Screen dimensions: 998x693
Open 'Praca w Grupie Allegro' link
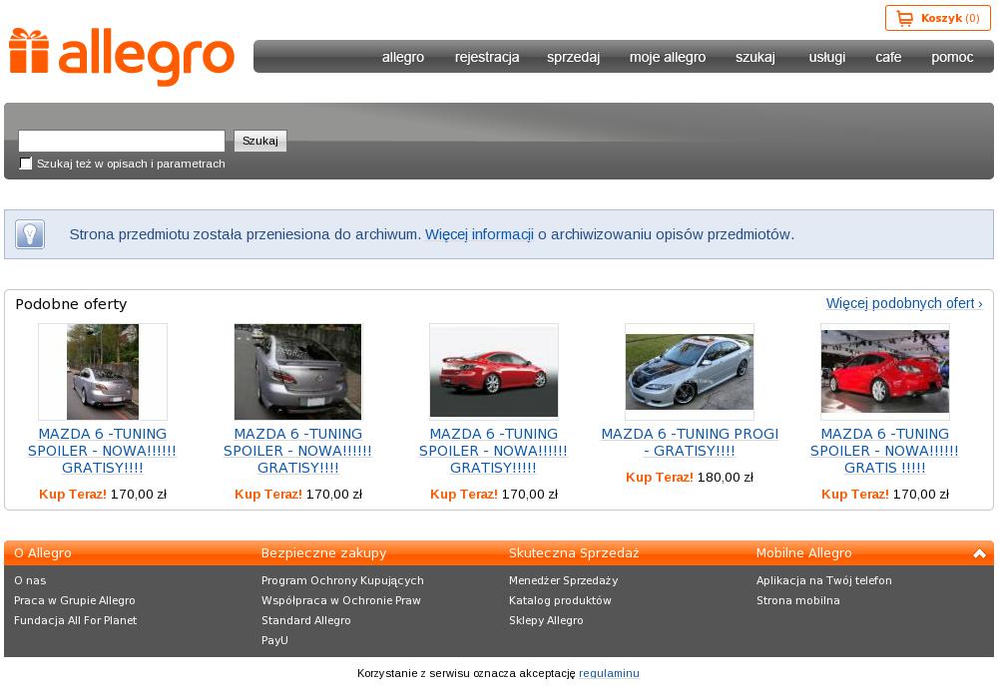[x=75, y=601]
